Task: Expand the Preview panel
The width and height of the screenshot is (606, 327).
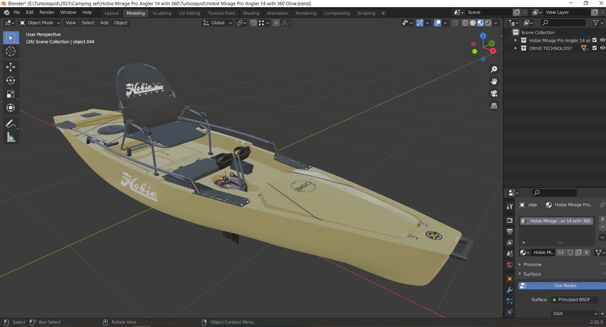Action: [x=532, y=265]
